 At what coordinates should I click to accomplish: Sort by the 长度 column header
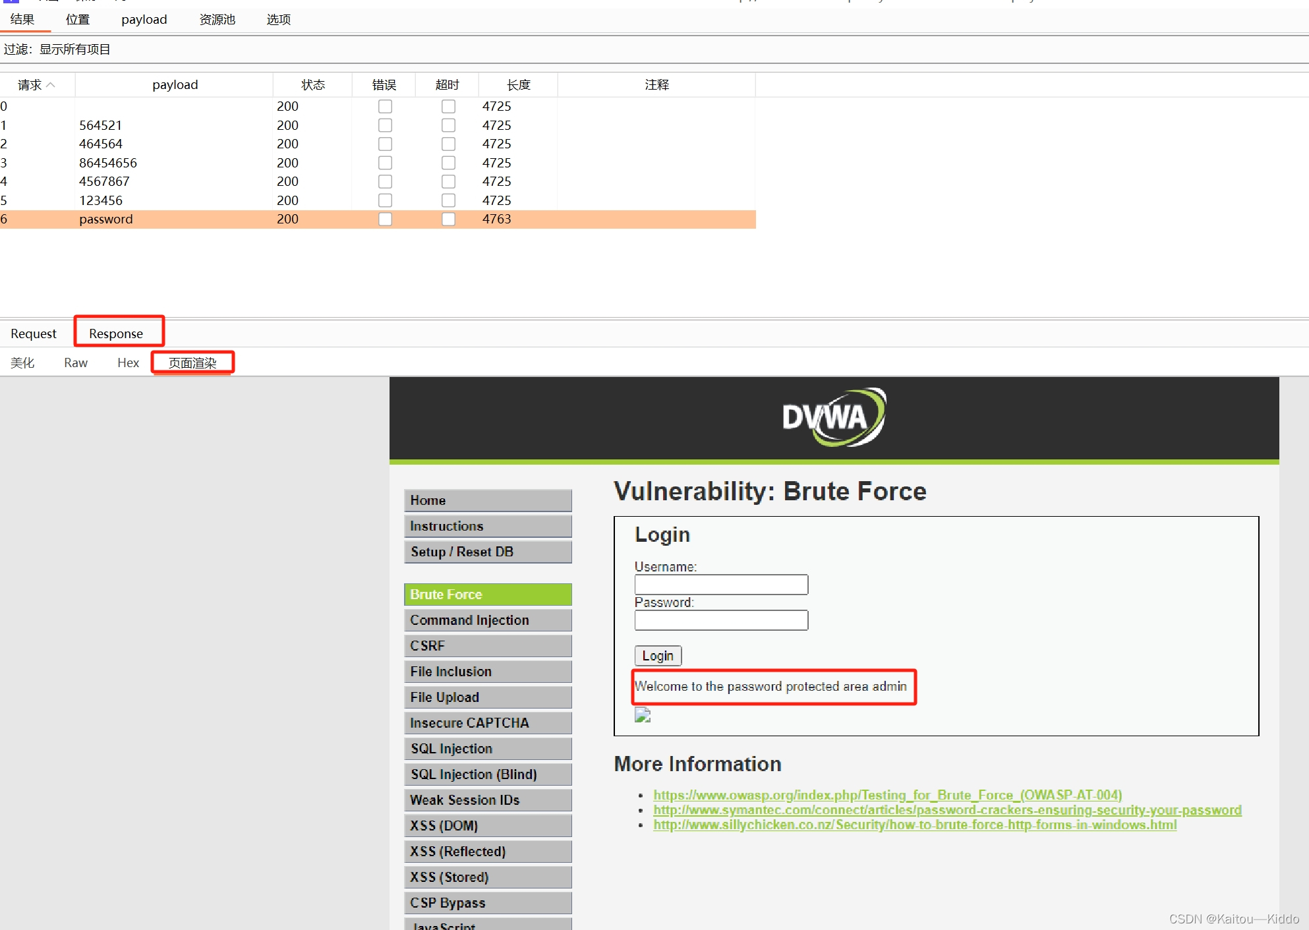pyautogui.click(x=518, y=85)
